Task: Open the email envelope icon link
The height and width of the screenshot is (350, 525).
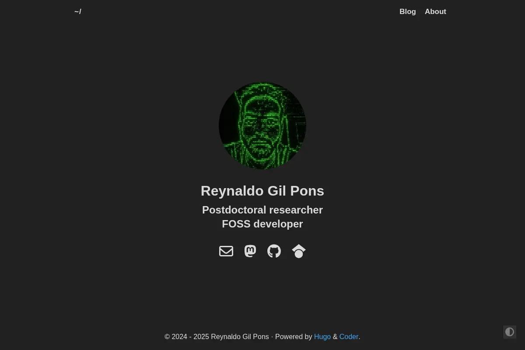Action: click(x=226, y=251)
